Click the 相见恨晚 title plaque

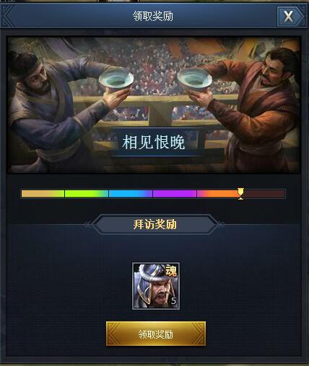click(154, 142)
